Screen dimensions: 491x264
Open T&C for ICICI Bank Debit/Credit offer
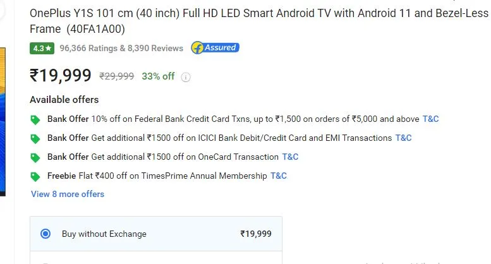coord(403,138)
